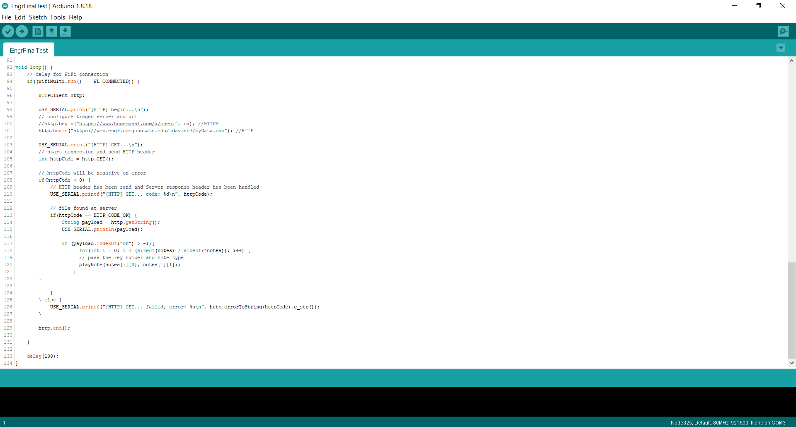
Task: Click the Node32s board info in status bar
Action: 728,423
